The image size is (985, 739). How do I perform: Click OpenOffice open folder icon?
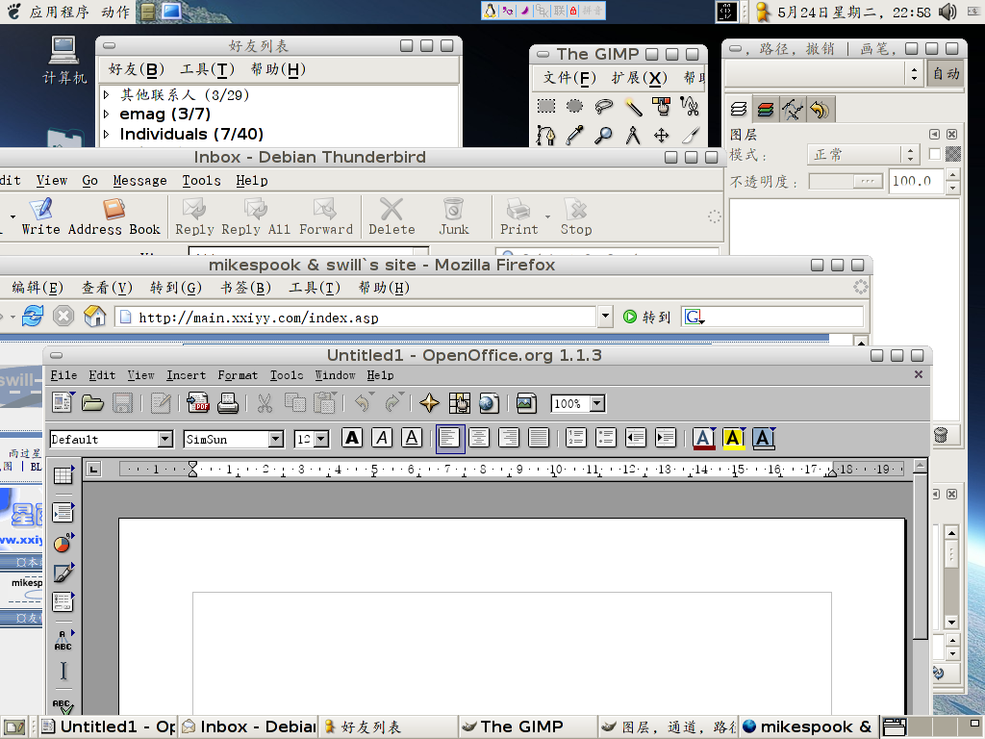(x=92, y=403)
